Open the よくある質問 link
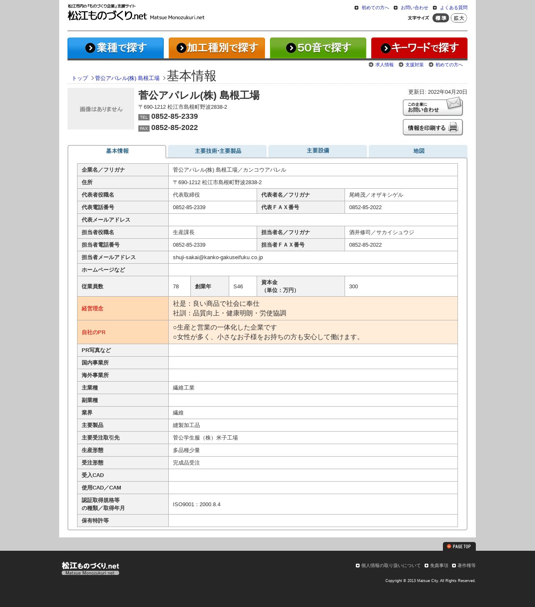535x607 pixels. point(453,8)
